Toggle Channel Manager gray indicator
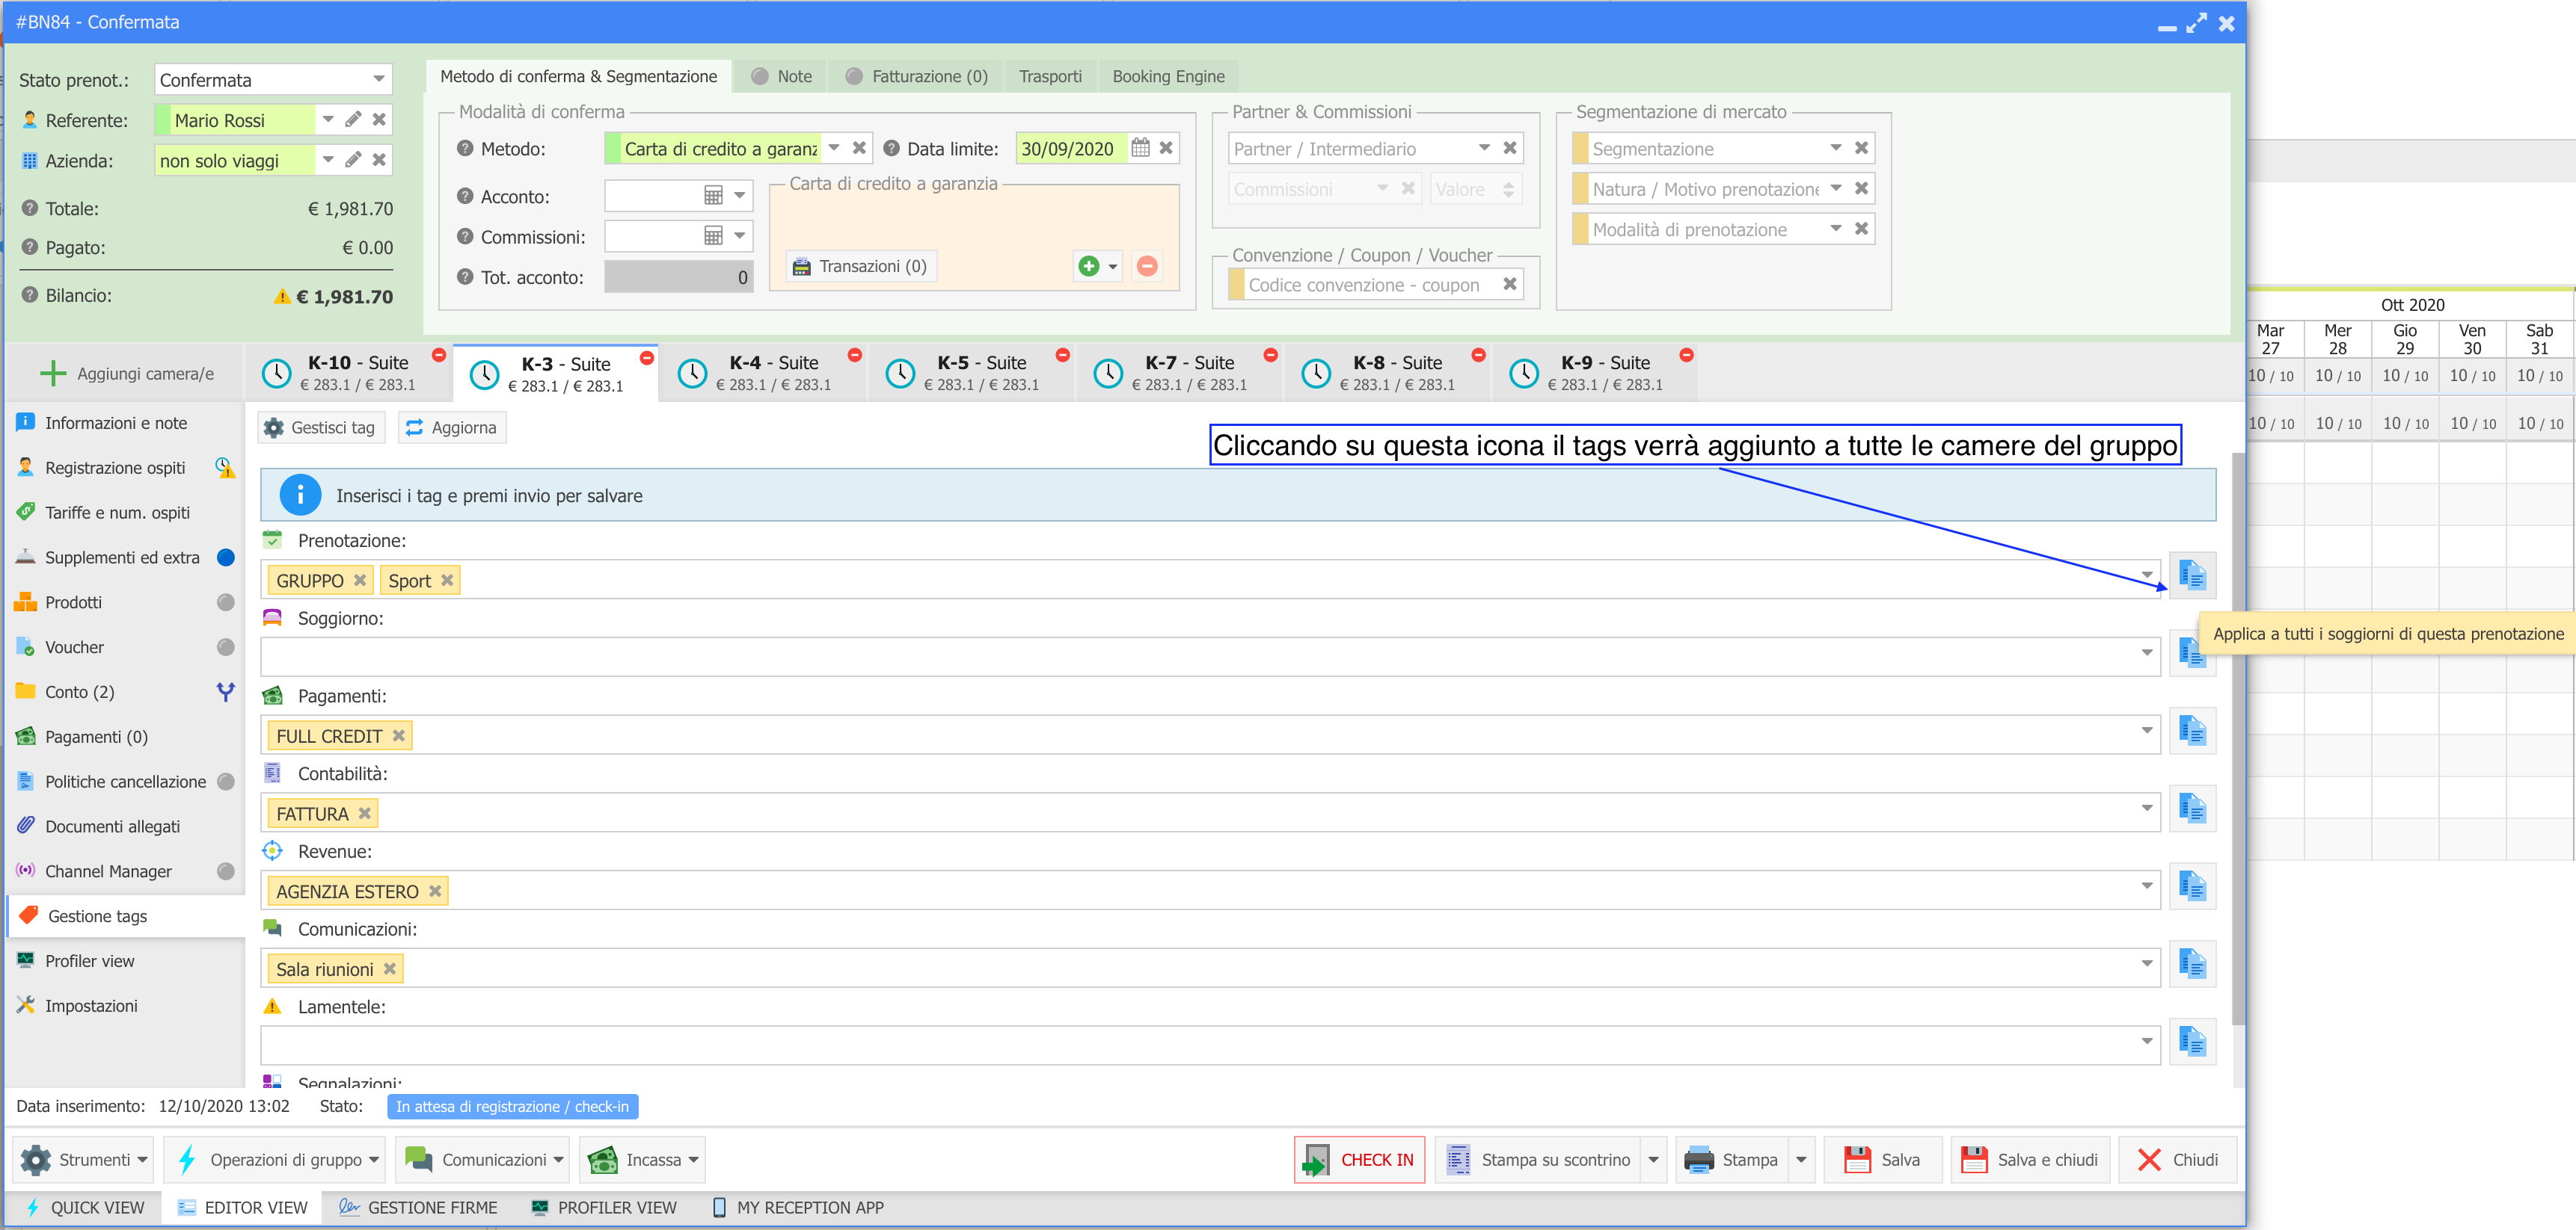2576x1230 pixels. point(226,871)
